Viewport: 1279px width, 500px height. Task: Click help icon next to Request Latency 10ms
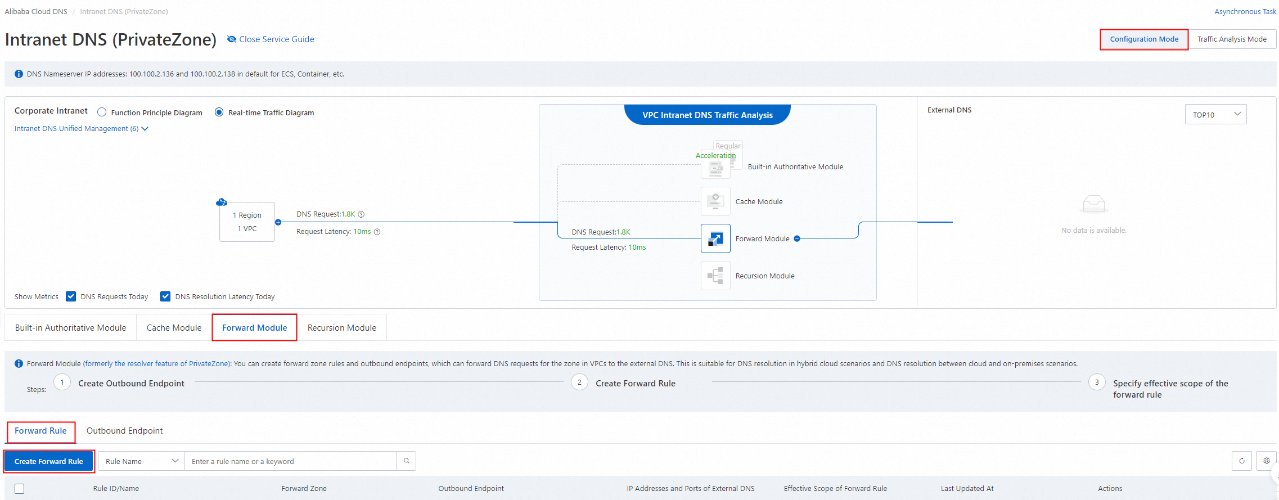point(377,232)
